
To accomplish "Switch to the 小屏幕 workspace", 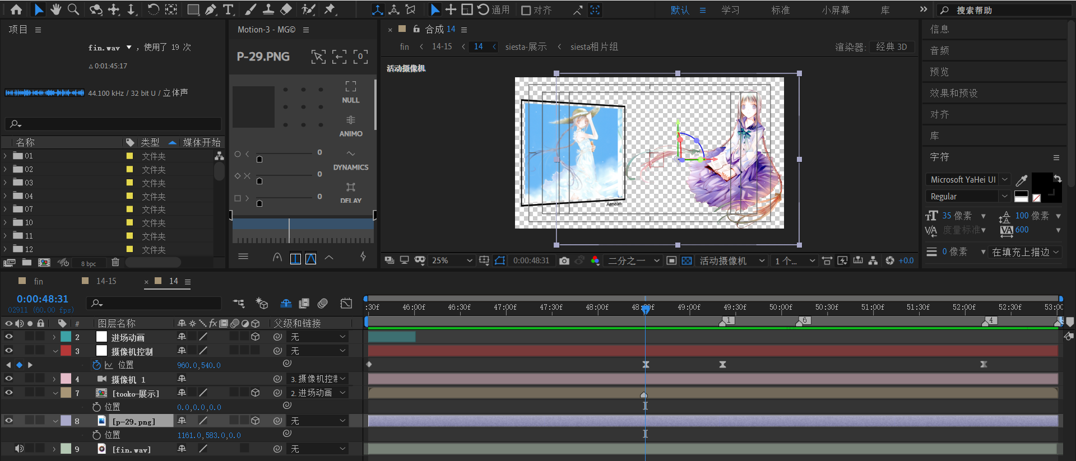I will [x=836, y=10].
